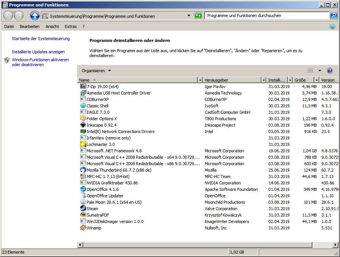340x257 pixels.
Task: Sort list by Herausgeber column header
Action: [x=232, y=80]
